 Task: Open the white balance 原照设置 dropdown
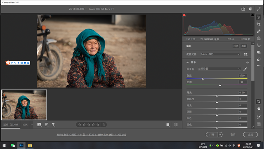point(219,69)
